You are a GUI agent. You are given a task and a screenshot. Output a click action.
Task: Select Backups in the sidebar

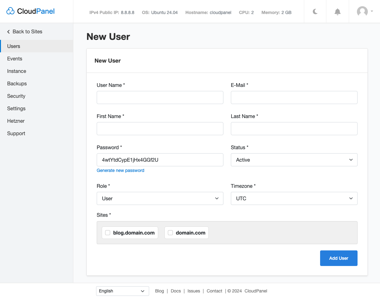tap(17, 83)
